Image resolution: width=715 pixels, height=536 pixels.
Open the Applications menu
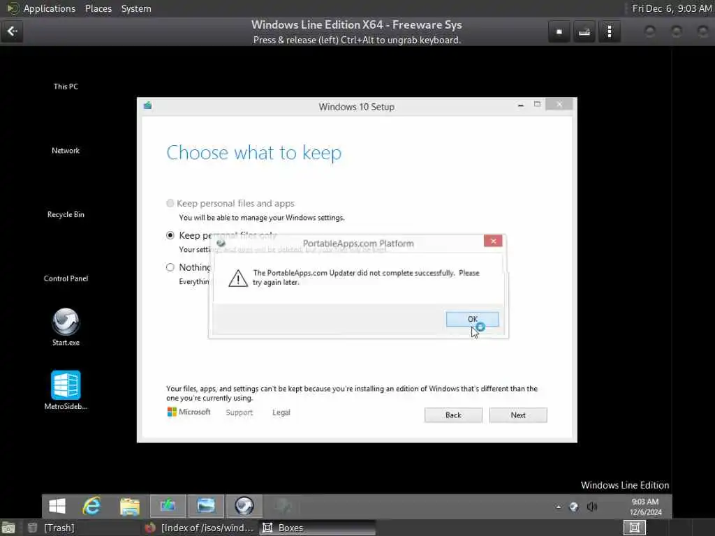point(50,8)
